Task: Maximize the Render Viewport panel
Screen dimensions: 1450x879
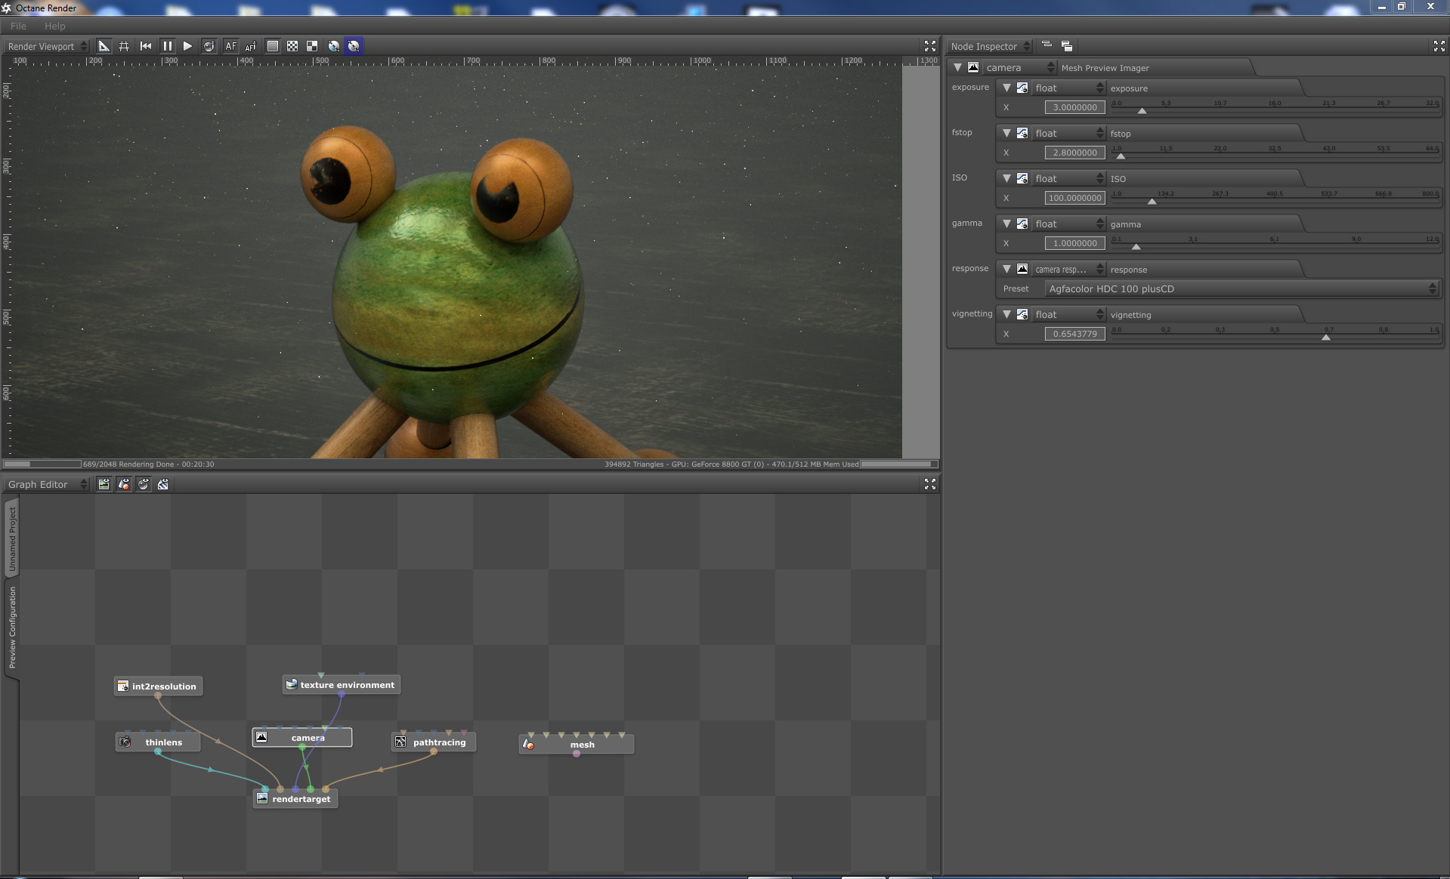Action: coord(929,46)
